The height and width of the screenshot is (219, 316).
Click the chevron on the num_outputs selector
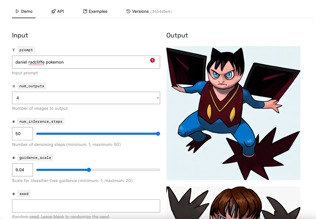point(157,98)
